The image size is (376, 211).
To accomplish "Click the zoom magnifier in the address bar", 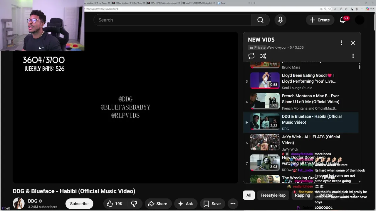I will pyautogui.click(x=325, y=9).
